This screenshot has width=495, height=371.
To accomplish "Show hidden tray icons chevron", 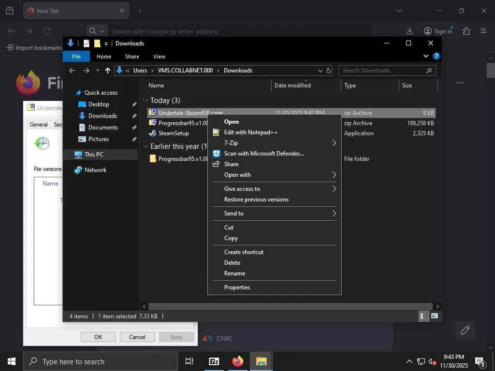I will [409, 361].
